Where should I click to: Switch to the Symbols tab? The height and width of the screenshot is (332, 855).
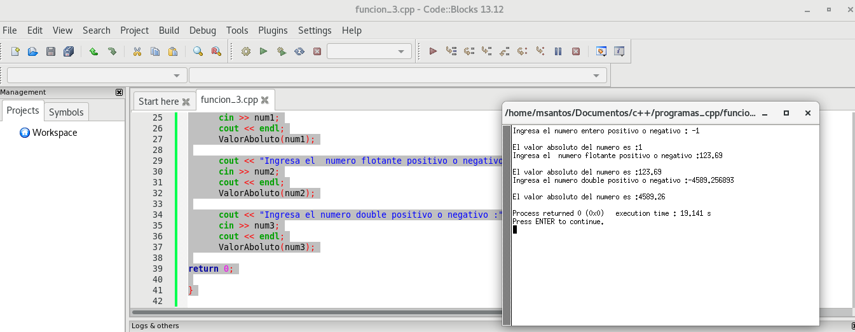(66, 112)
